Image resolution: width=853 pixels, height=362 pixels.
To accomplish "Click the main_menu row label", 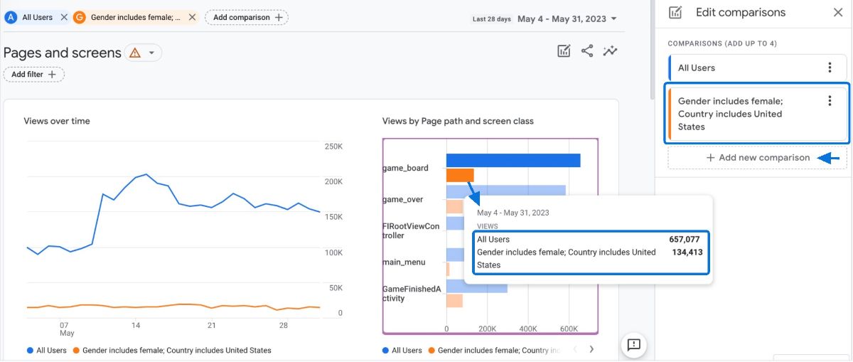I will (x=404, y=262).
